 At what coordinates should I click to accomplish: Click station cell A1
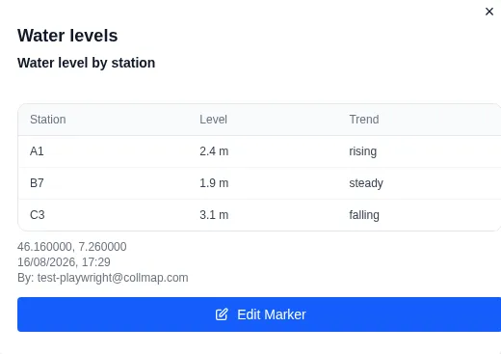[x=37, y=151]
